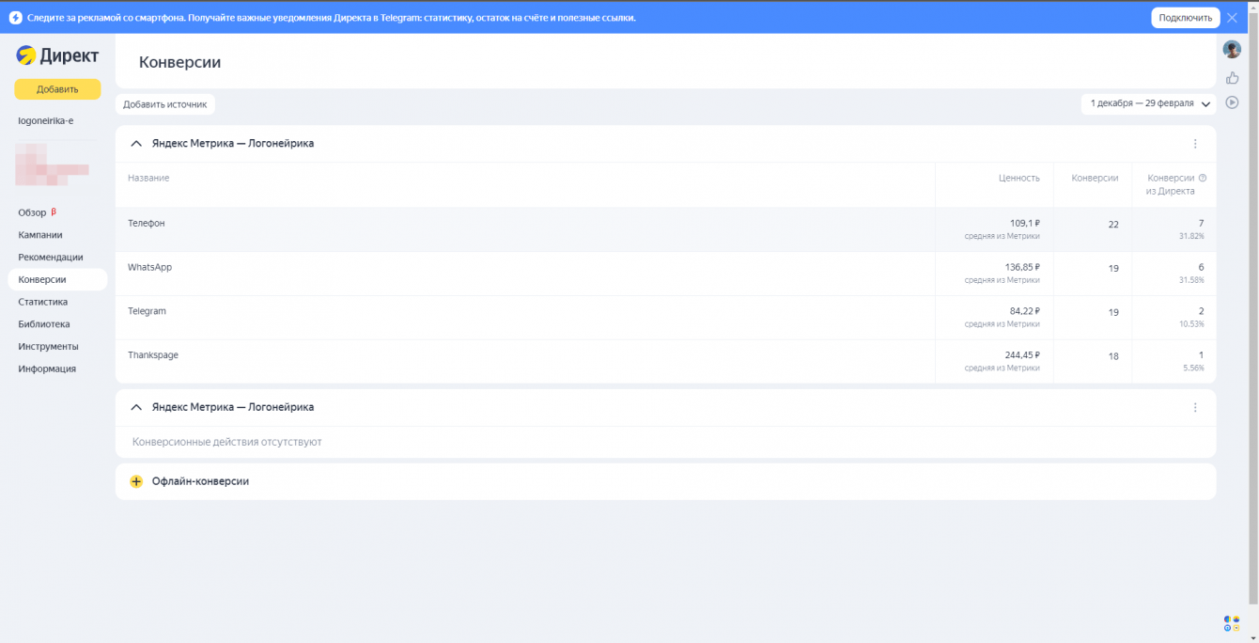Click the 18 conversions cell

coord(1113,356)
